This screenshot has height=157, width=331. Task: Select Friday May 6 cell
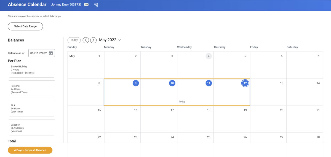pyautogui.click(x=268, y=65)
